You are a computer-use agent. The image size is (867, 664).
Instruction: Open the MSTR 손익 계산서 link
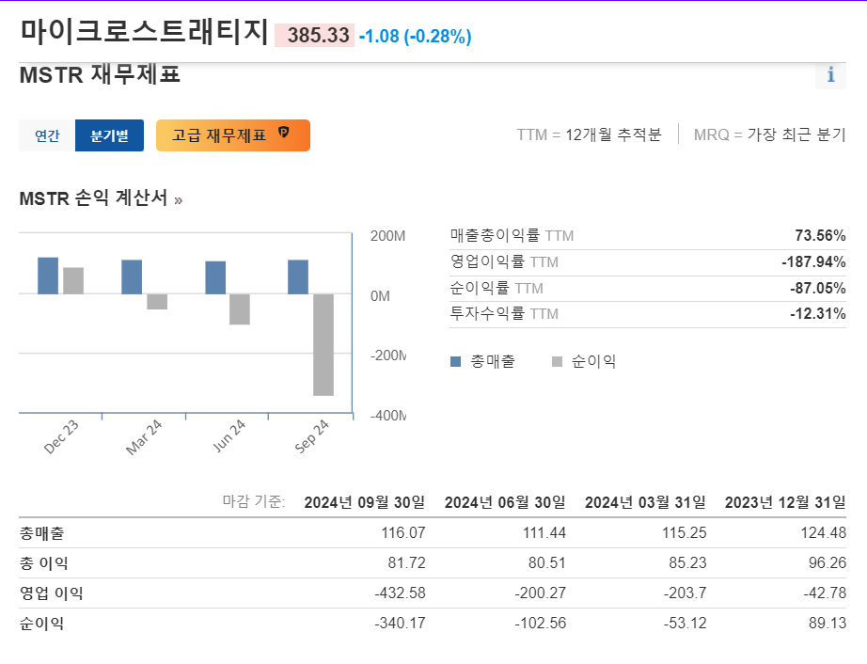point(93,198)
